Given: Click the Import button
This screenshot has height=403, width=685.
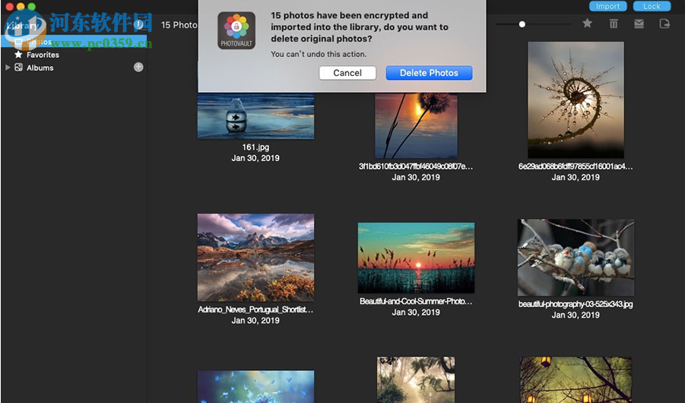Looking at the screenshot, I should tap(607, 6).
